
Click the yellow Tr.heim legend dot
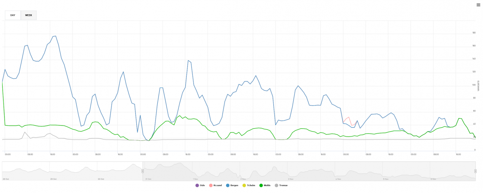tap(244, 185)
